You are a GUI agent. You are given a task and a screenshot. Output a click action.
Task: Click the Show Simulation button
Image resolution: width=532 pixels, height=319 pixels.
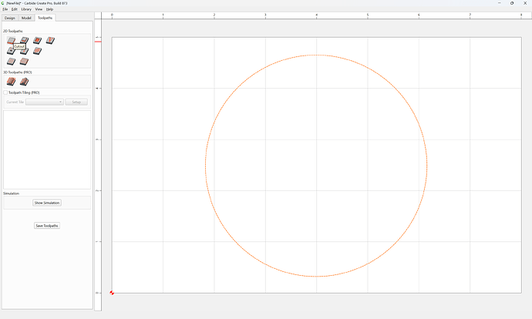coord(47,203)
